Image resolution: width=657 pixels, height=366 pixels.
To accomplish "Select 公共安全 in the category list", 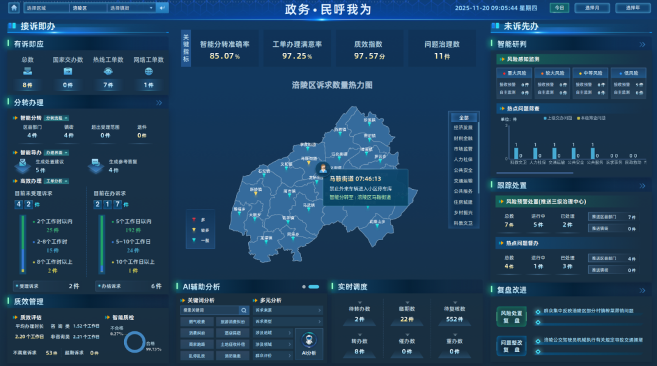I will pyautogui.click(x=463, y=170).
